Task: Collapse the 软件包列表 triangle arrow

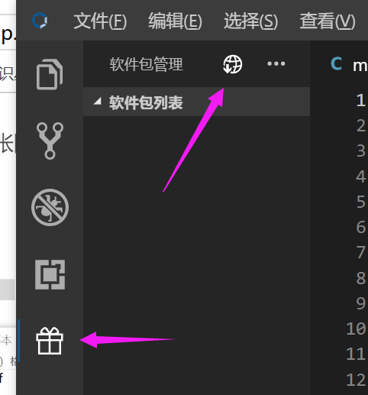Action: tap(97, 102)
